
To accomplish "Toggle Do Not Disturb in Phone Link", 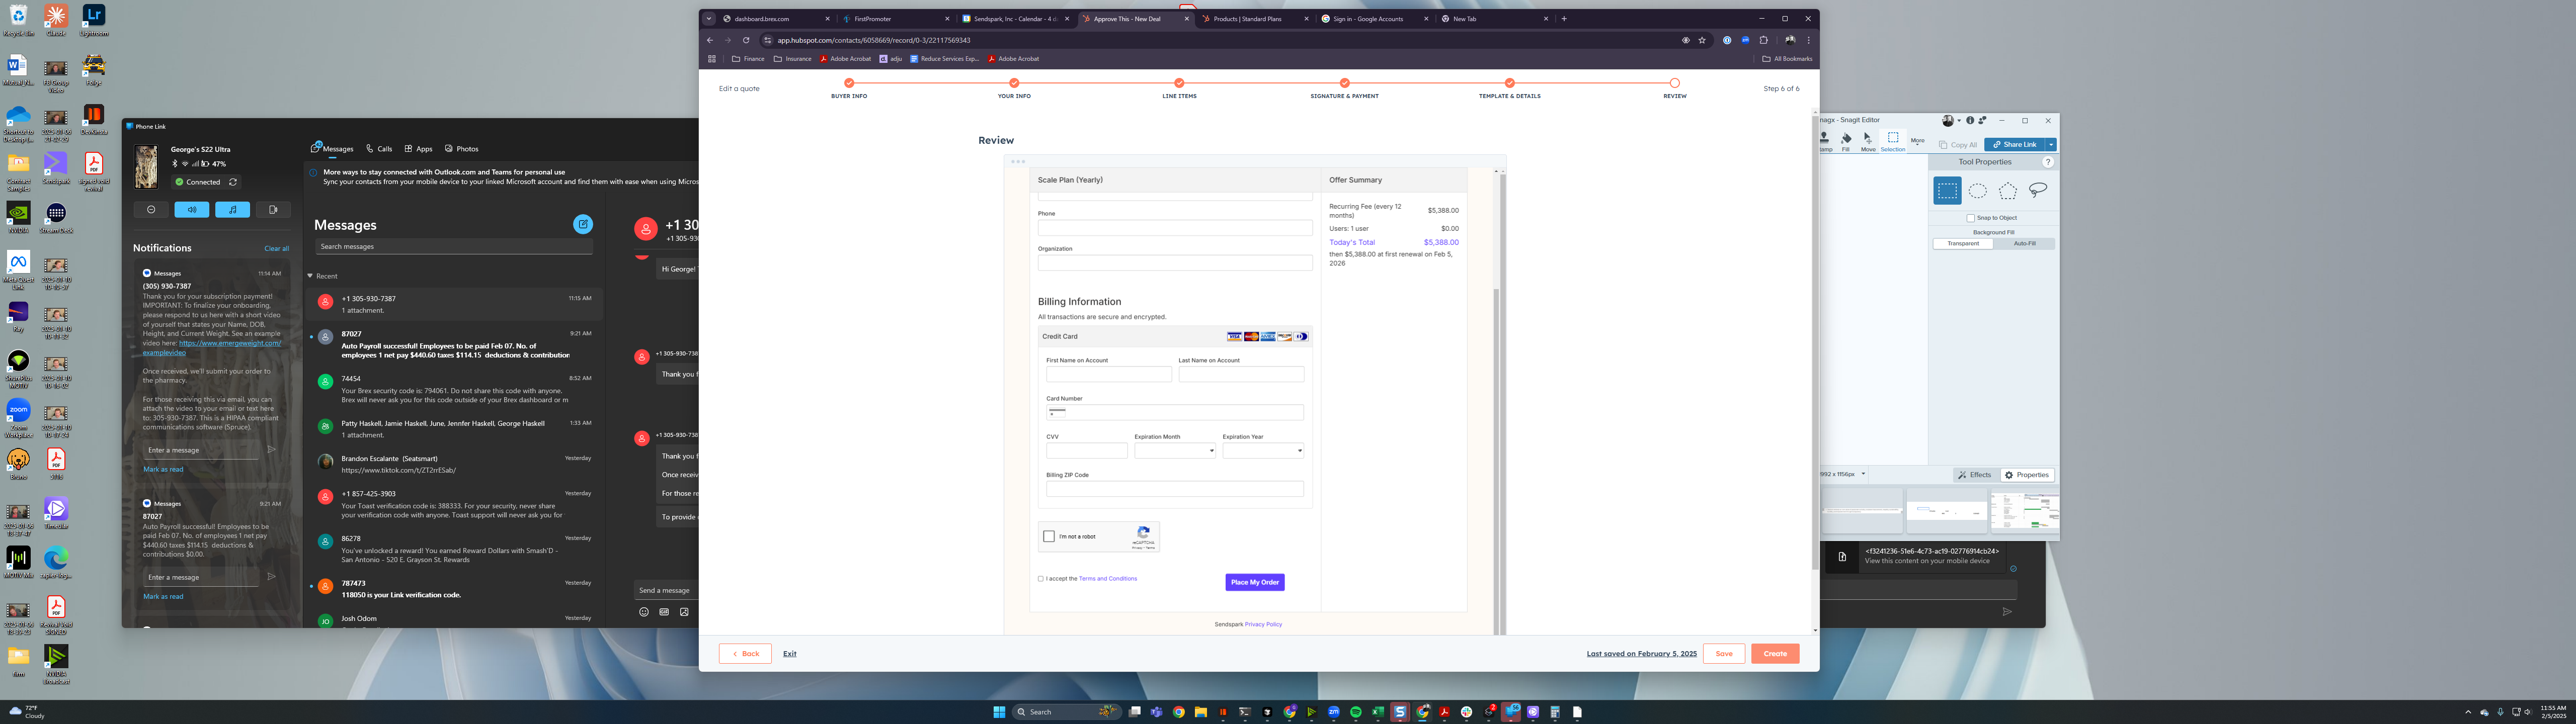I will (151, 210).
